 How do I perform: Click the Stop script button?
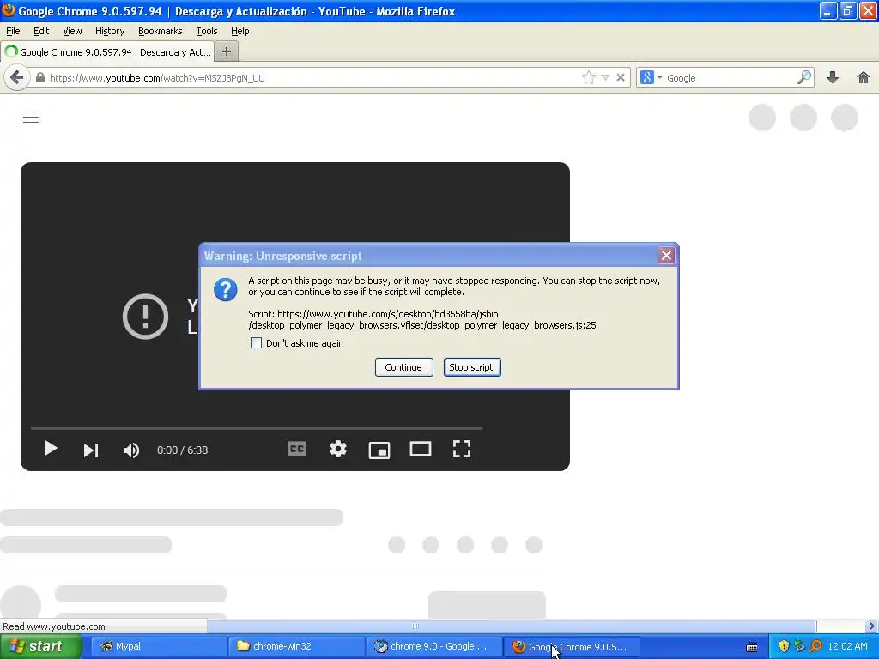click(x=472, y=367)
